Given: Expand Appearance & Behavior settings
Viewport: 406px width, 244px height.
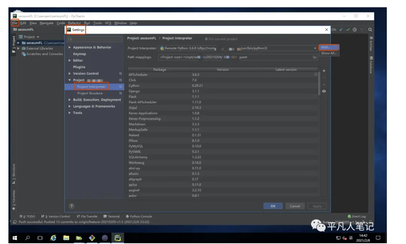Looking at the screenshot, I should point(69,47).
